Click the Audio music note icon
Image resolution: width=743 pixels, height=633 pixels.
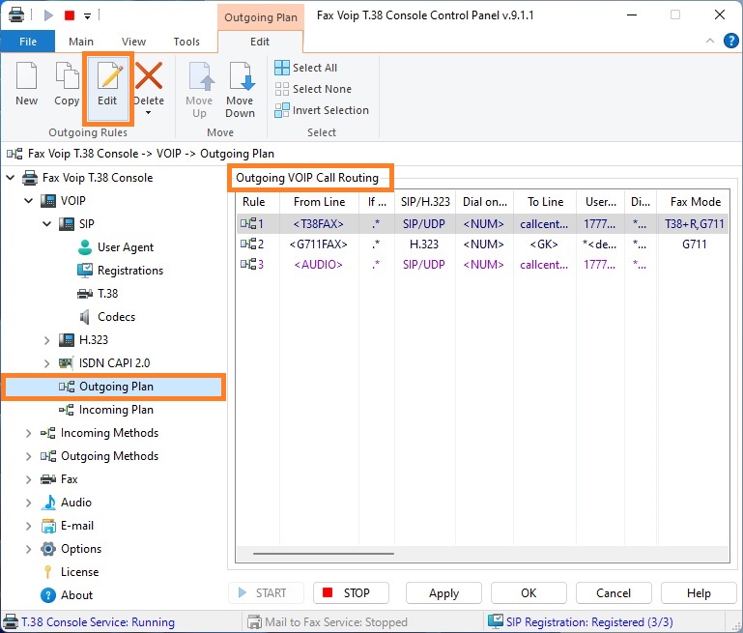(x=48, y=503)
